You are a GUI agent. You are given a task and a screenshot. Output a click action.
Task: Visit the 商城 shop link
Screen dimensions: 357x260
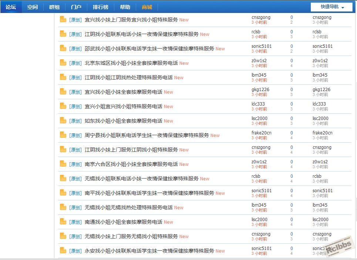(x=147, y=7)
